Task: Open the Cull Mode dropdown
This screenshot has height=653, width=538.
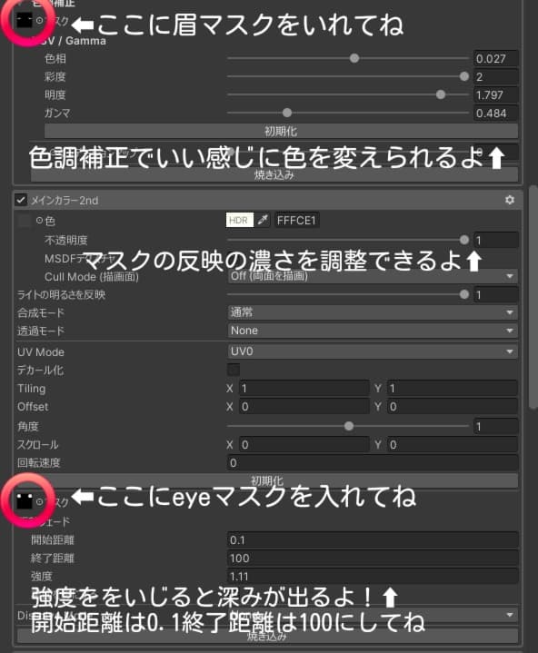Action: click(373, 276)
